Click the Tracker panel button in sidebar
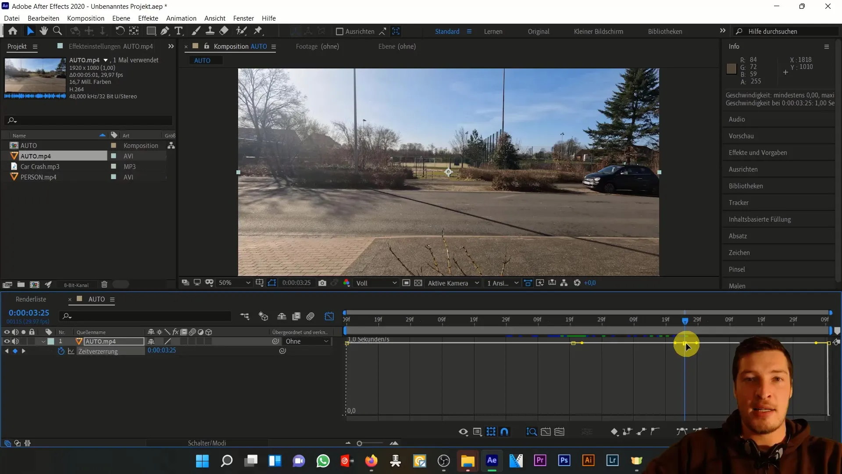The image size is (842, 474). tap(738, 203)
